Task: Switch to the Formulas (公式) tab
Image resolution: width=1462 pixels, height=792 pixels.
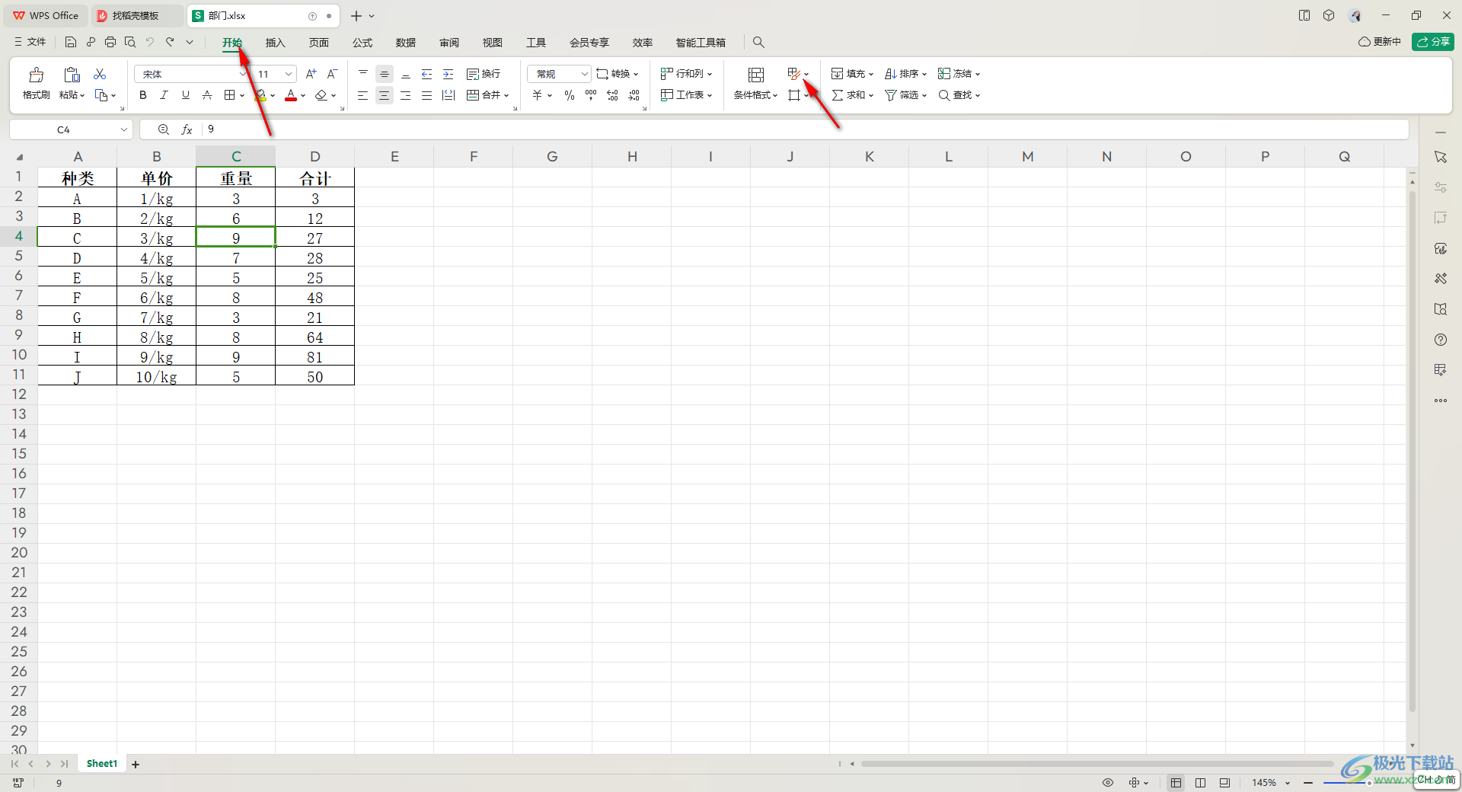Action: (x=362, y=43)
